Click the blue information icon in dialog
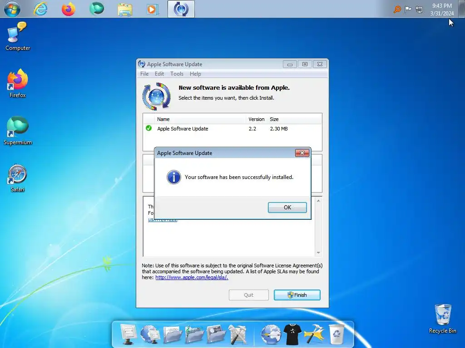This screenshot has height=348, width=465. click(x=174, y=177)
